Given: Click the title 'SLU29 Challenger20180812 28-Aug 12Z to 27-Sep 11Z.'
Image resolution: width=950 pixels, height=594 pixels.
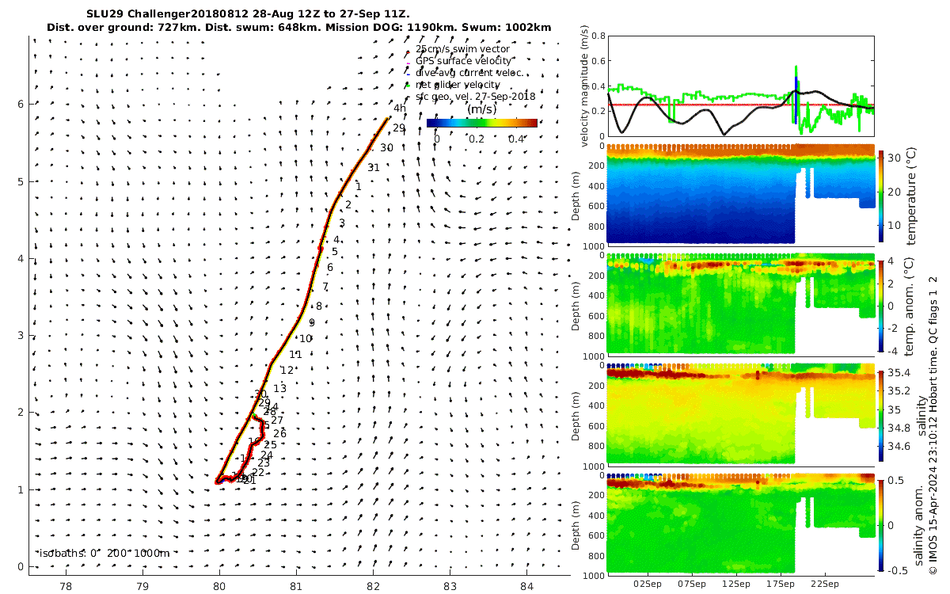Looking at the screenshot, I should [248, 14].
